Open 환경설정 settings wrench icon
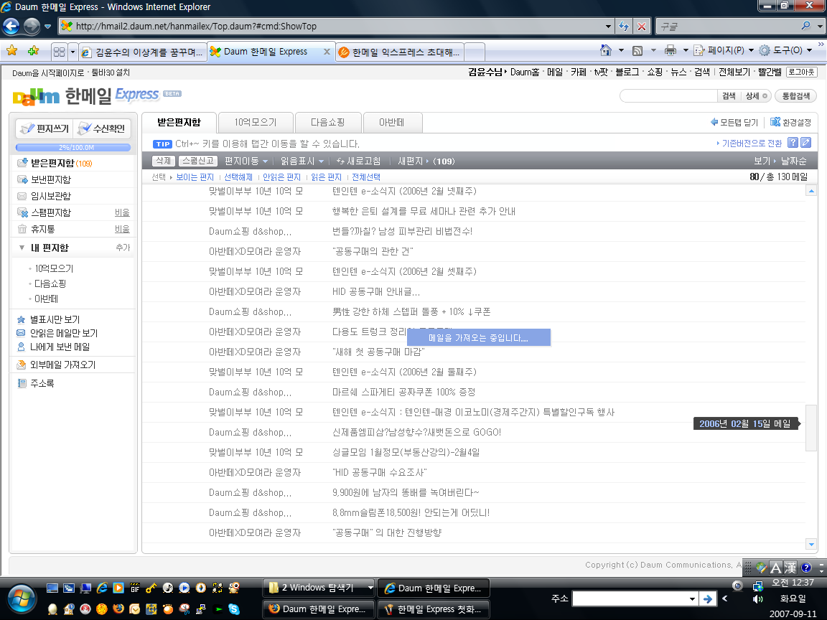 (775, 122)
